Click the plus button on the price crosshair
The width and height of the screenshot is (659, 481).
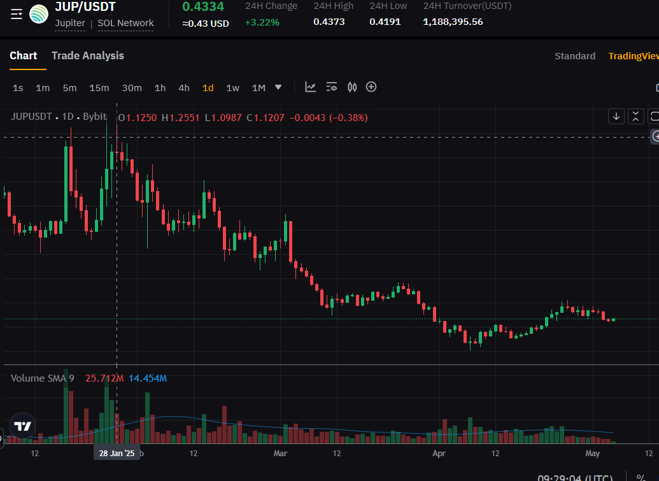tap(656, 136)
